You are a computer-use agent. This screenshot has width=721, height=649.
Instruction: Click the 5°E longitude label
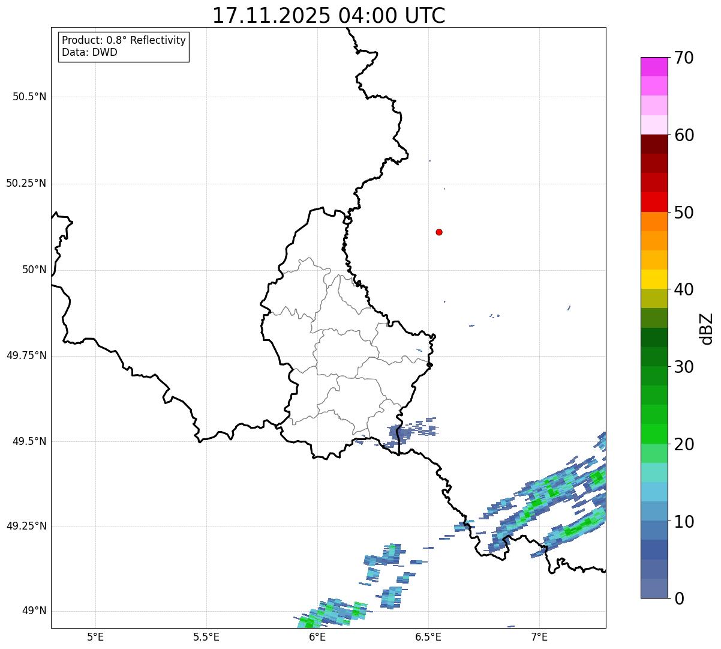coord(95,637)
